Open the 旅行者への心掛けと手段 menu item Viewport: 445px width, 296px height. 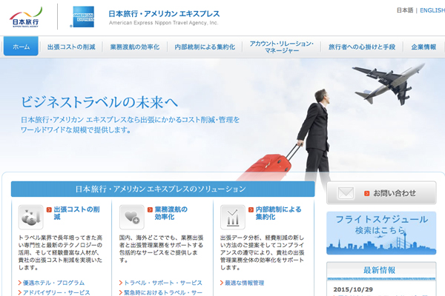coord(362,47)
